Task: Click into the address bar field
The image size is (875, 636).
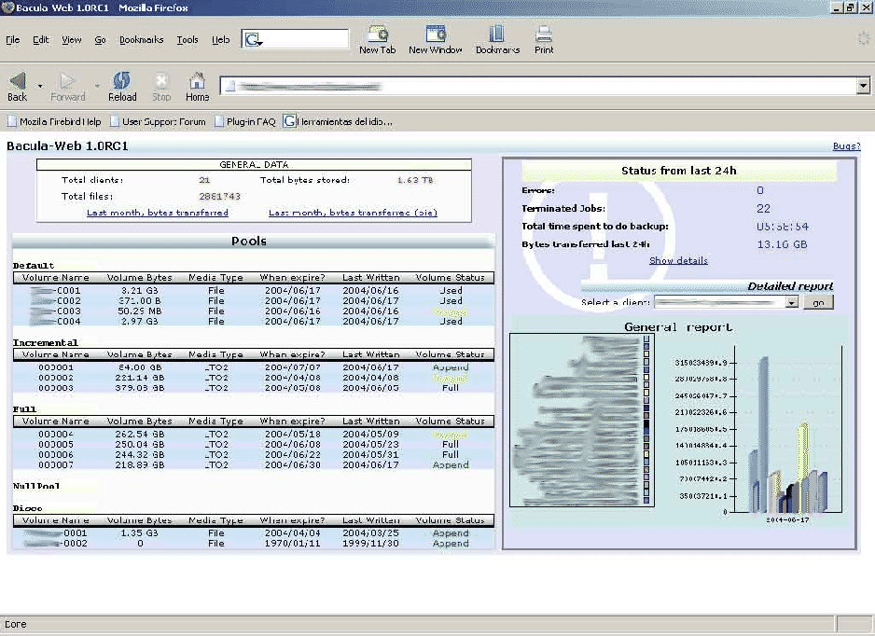Action: 538,86
